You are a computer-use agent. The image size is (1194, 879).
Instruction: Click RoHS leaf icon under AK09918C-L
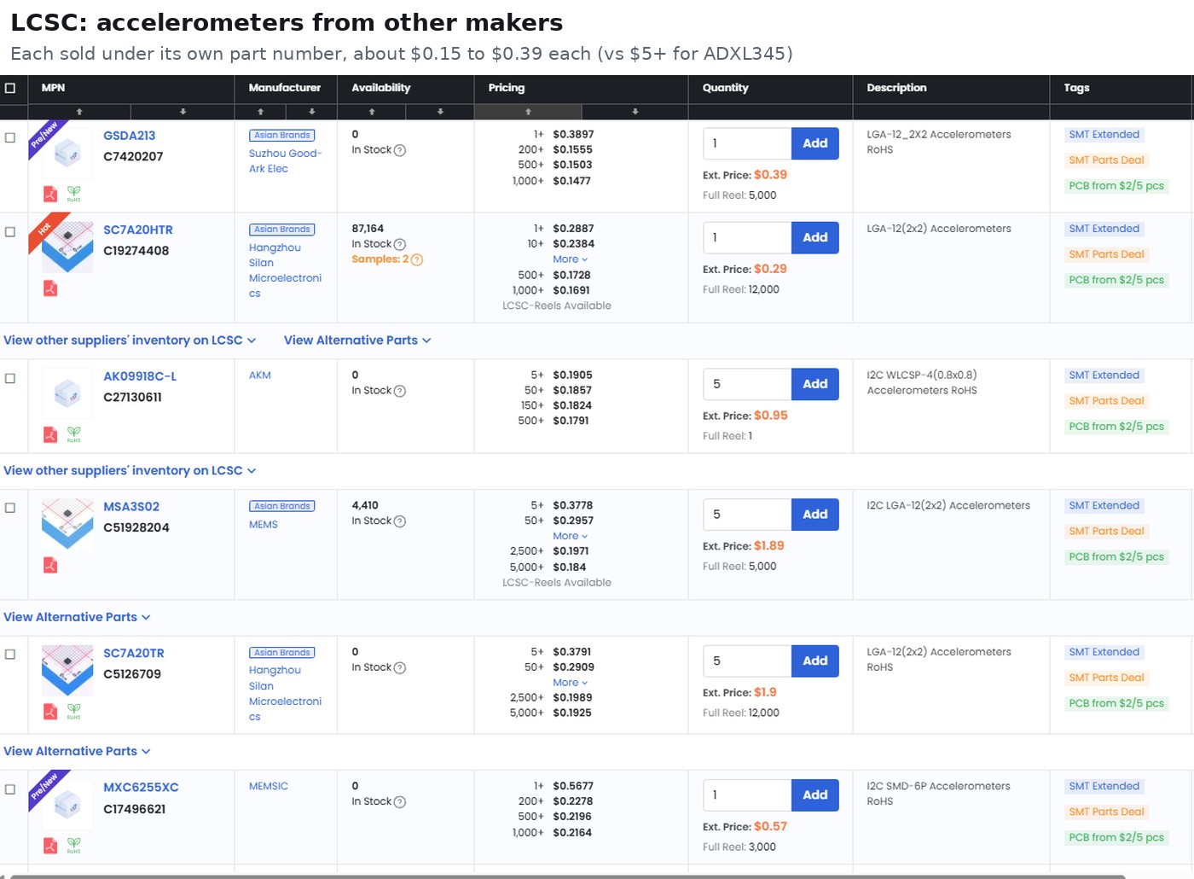click(74, 434)
